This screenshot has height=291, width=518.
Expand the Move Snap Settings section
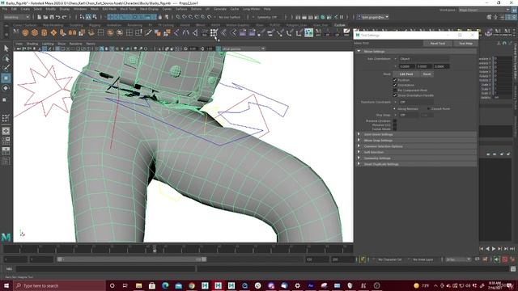pyautogui.click(x=416, y=140)
